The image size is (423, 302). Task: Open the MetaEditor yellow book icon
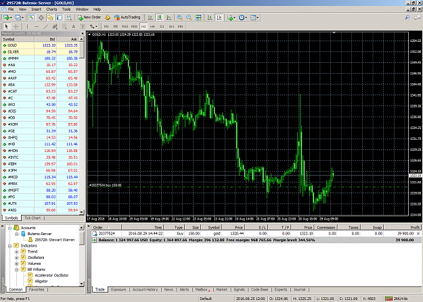[108, 18]
